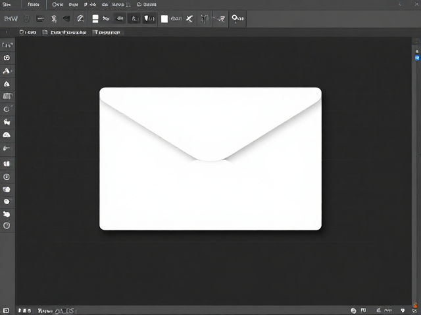Select the grid-panel tool in left toolbar
Image resolution: width=421 pixels, height=315 pixels.
7,96
